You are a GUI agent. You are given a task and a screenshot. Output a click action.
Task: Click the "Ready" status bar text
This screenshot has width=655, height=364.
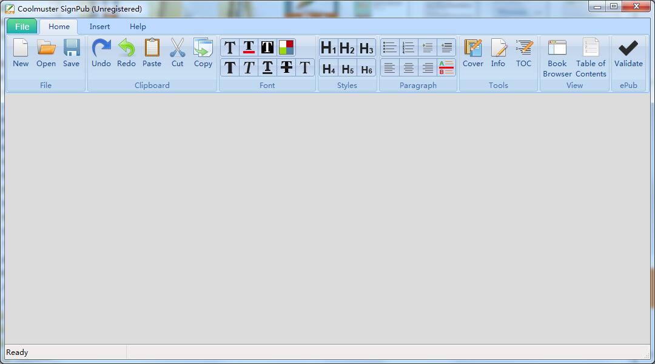pos(17,352)
